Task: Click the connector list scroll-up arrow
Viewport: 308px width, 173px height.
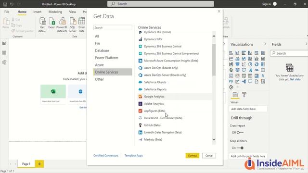Action: (x=214, y=36)
